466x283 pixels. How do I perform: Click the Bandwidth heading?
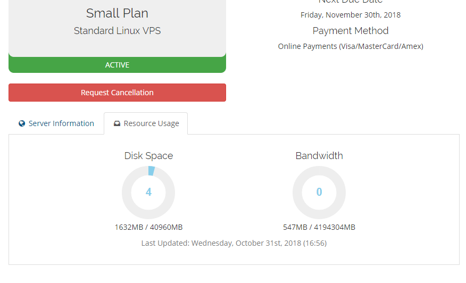319,156
